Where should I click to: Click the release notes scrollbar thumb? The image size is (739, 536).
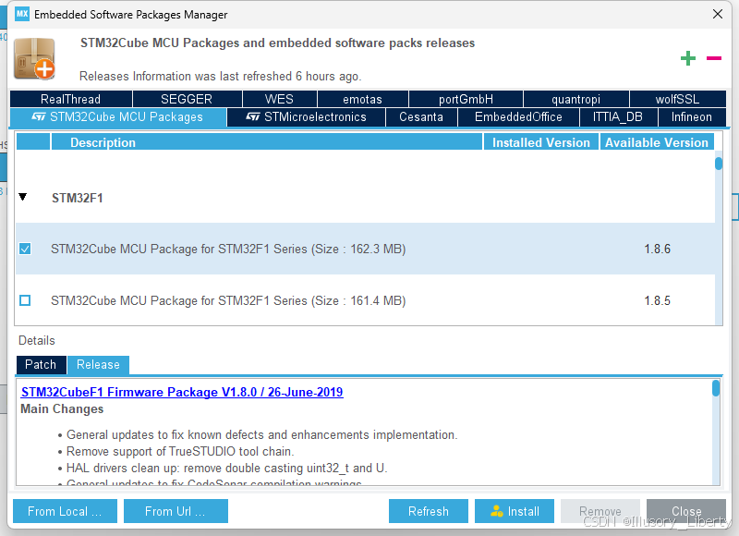(x=716, y=388)
